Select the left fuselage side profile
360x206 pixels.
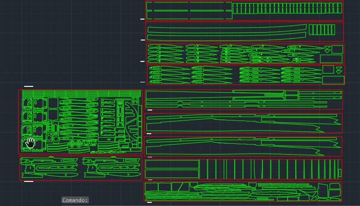[x=49, y=168]
